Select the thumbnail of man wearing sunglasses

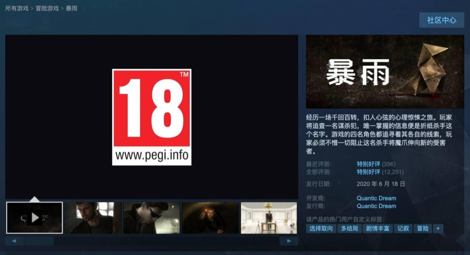point(151,218)
